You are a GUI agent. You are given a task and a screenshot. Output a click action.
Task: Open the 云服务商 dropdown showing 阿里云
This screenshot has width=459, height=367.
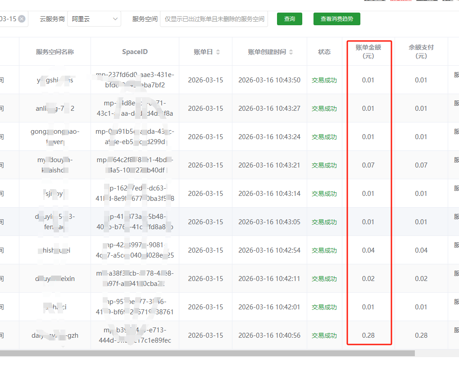point(93,19)
